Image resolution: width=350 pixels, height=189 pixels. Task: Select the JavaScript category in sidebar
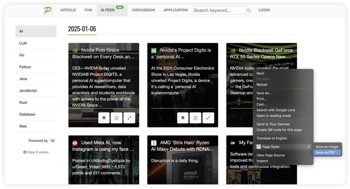pyautogui.click(x=36, y=91)
